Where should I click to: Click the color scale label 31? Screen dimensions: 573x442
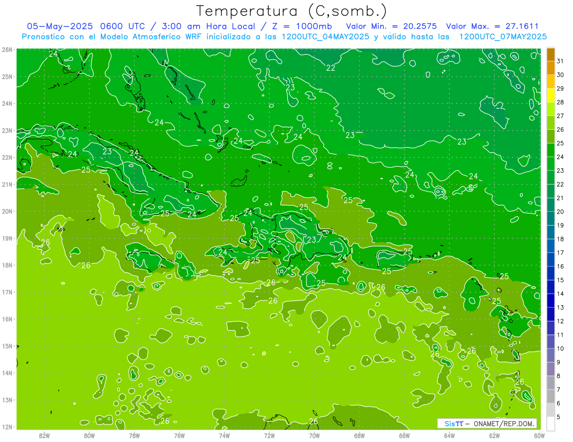click(561, 62)
